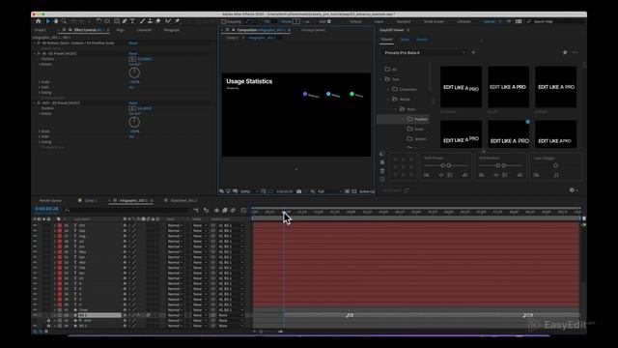Enable the Snapping checkbox in the toolbar
Image resolution: width=618 pixels, height=348 pixels.
(223, 21)
